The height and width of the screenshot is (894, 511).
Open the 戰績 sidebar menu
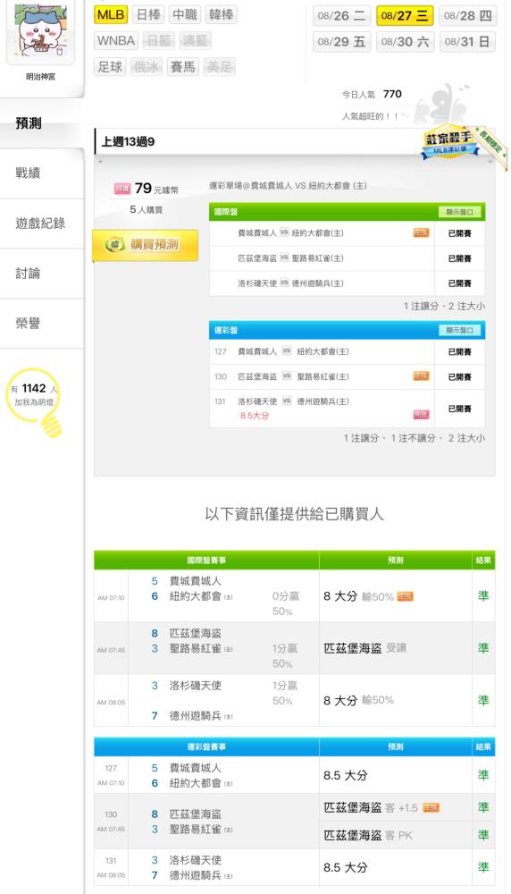point(42,173)
